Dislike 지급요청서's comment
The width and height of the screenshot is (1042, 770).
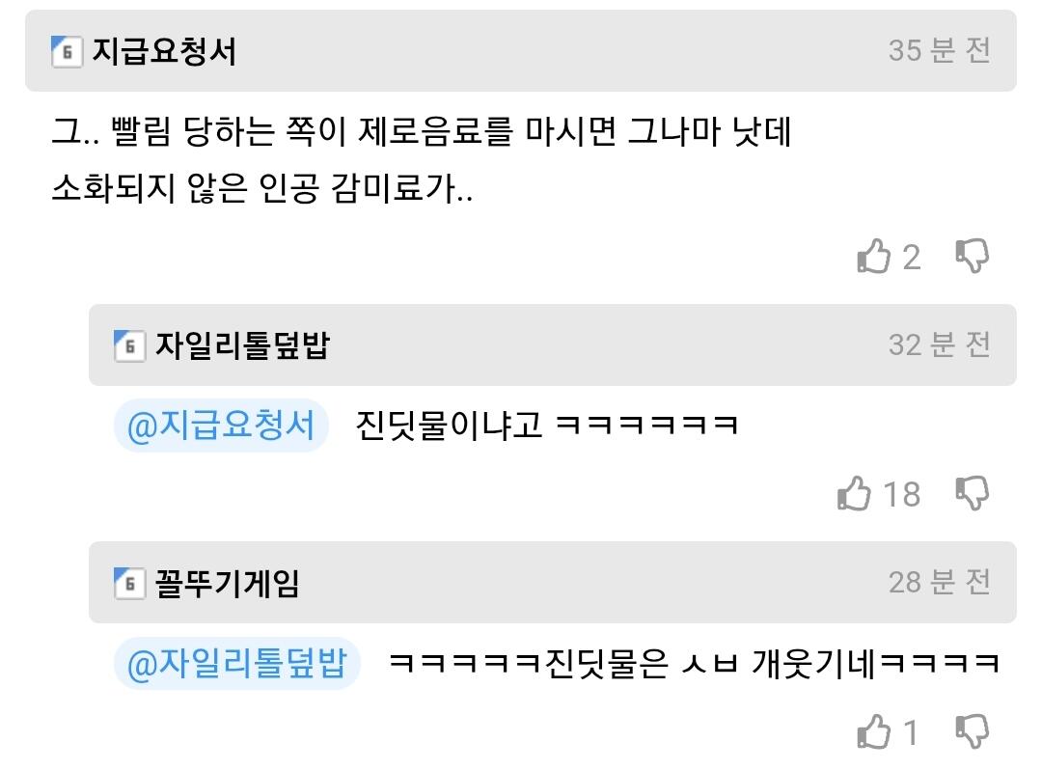pyautogui.click(x=973, y=257)
